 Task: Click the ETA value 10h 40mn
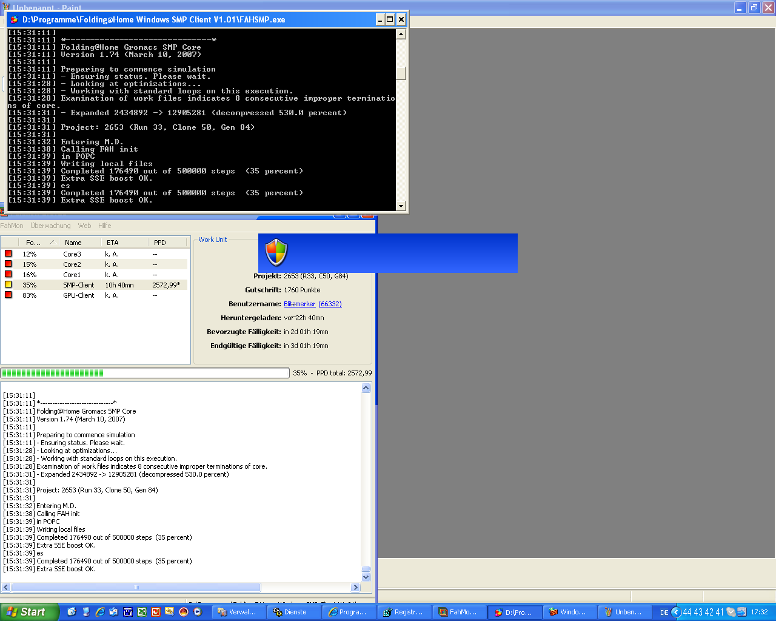[x=119, y=285]
